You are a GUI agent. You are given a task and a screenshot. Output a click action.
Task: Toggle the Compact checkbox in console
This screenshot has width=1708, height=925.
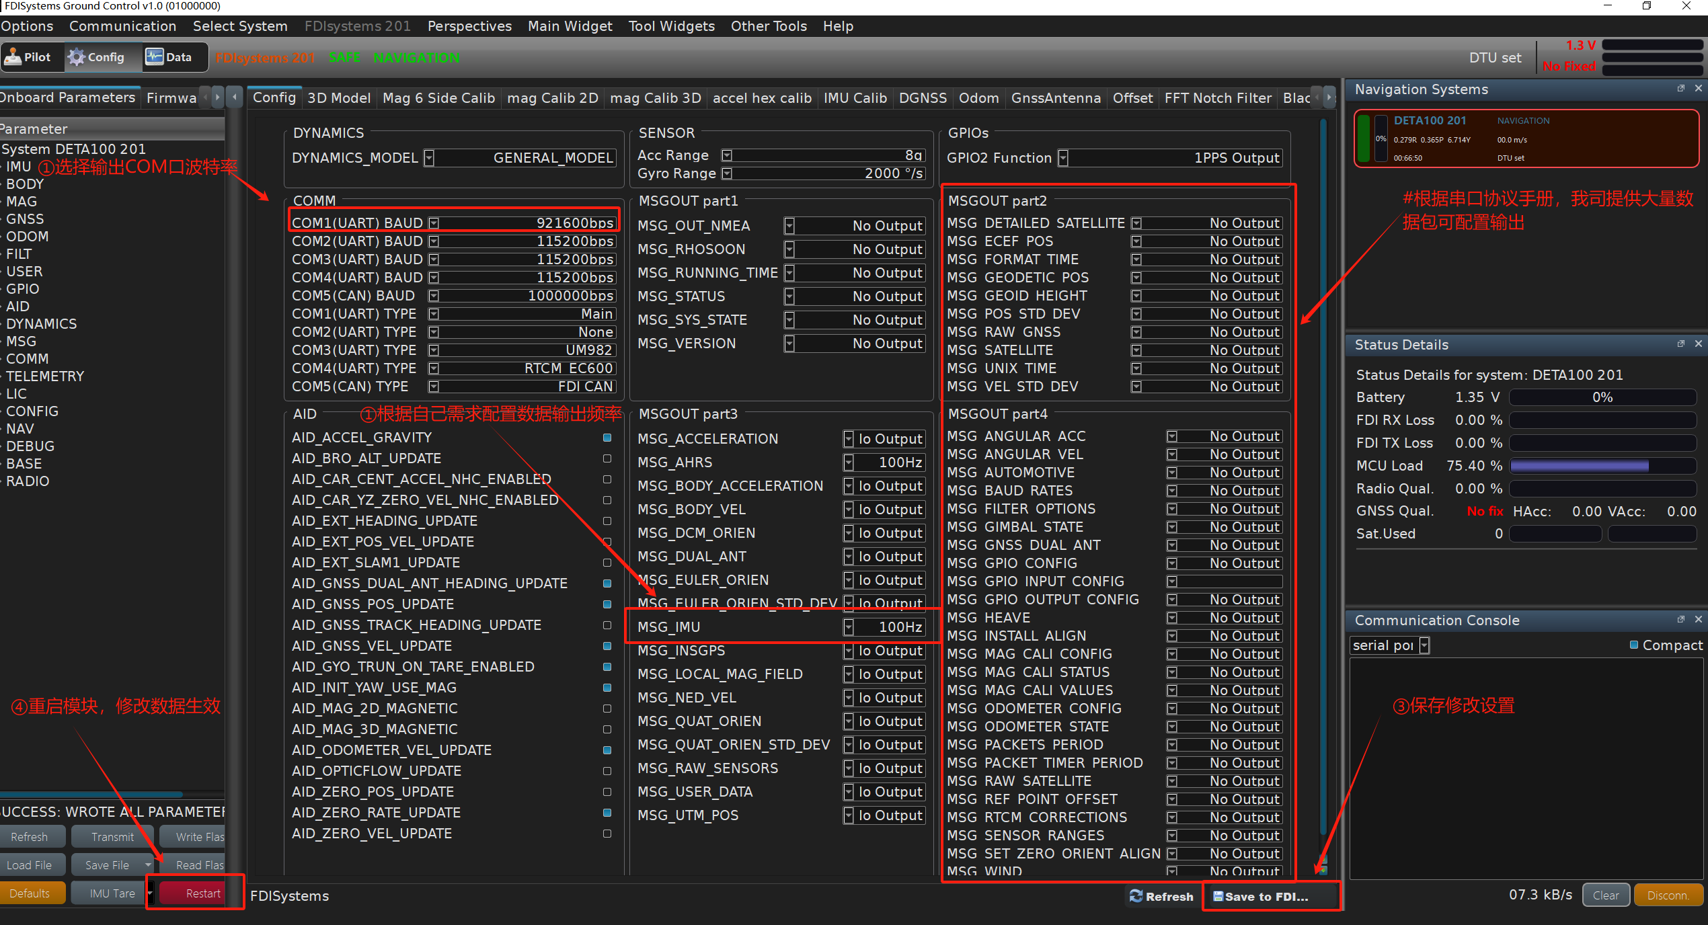tap(1634, 645)
